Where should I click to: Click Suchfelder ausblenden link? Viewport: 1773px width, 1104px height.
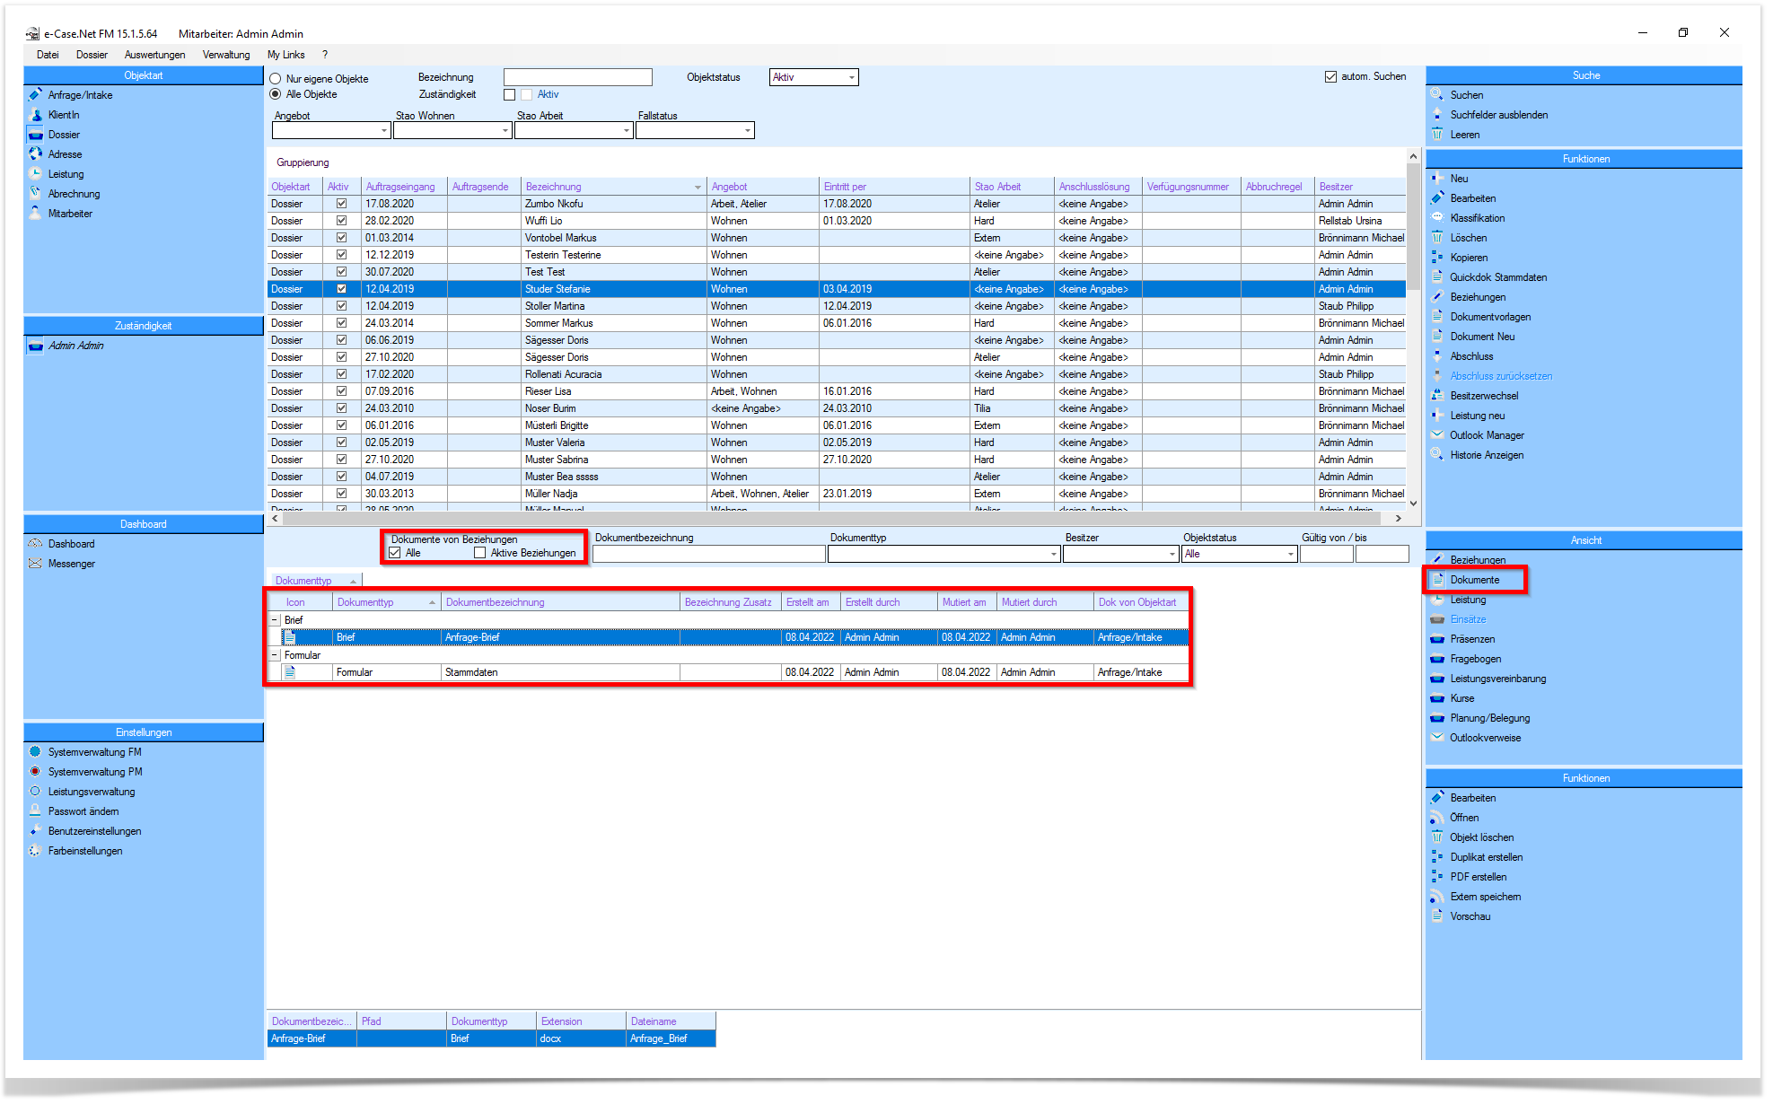1498,115
